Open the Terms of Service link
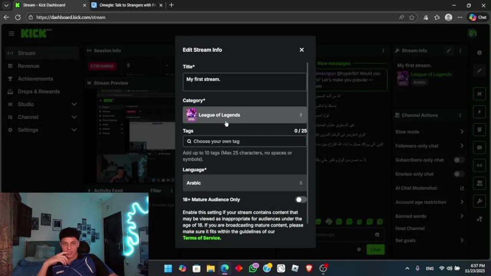Screen dimensions: 491x276 pyautogui.click(x=202, y=238)
